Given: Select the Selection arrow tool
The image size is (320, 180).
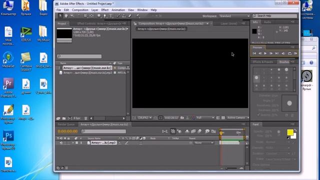Looking at the screenshot, I should pos(60,15).
